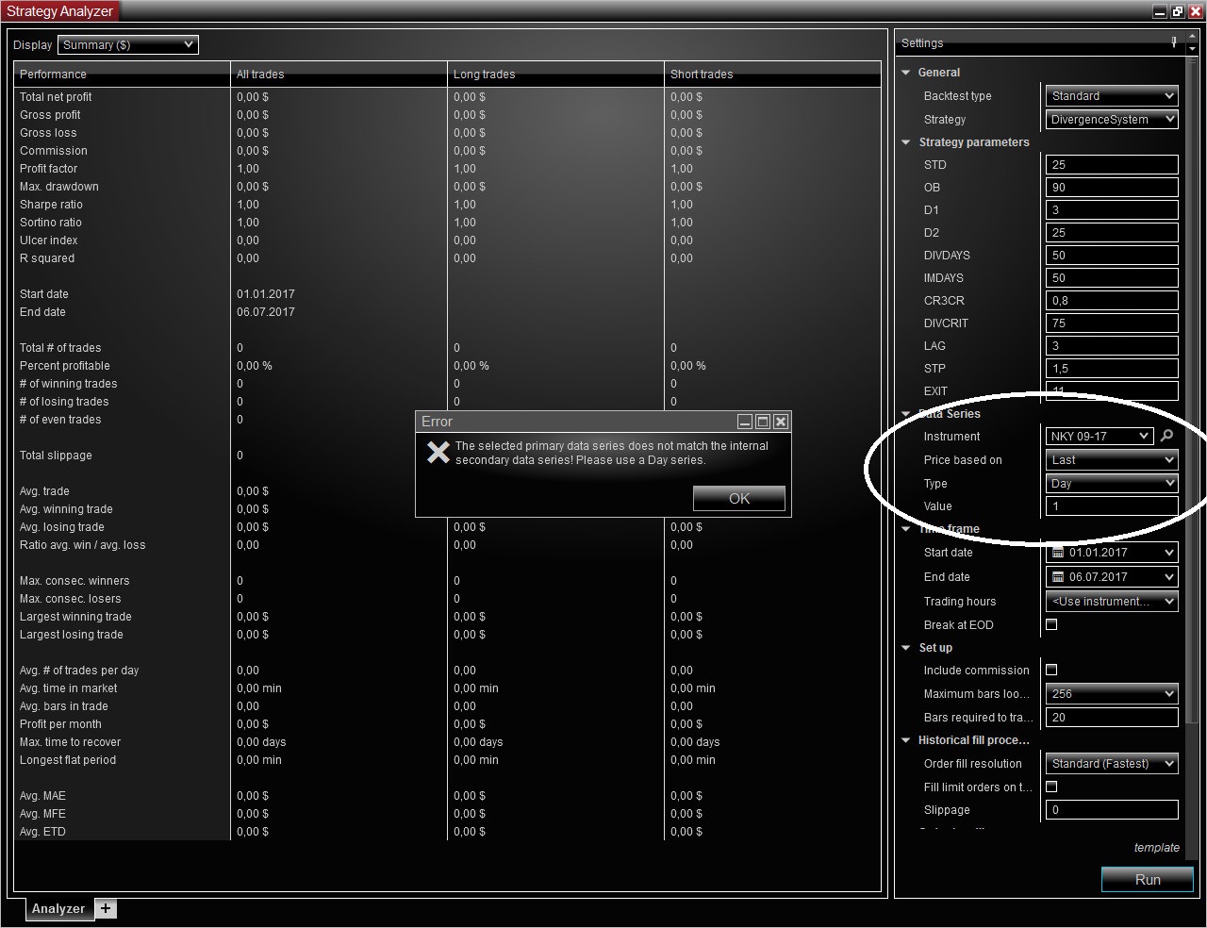Click the pin icon in Settings header
The image size is (1207, 928).
[1174, 42]
